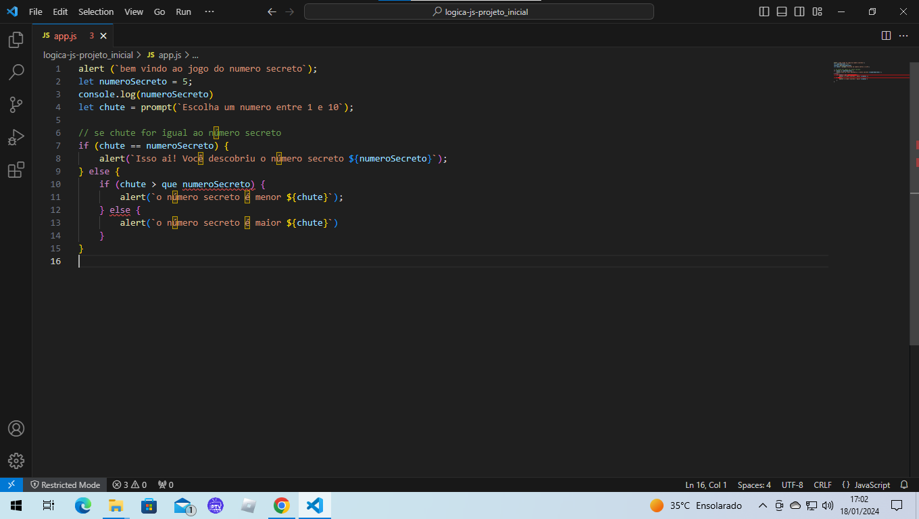Click Restricted Mode in status bar

[65, 485]
